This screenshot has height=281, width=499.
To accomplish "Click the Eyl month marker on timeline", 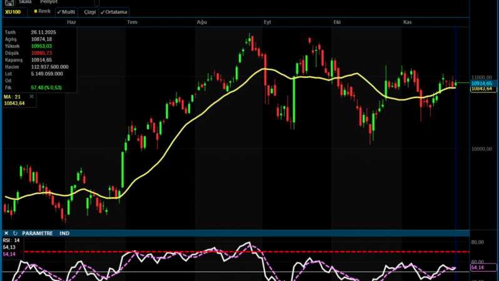I will click(268, 22).
